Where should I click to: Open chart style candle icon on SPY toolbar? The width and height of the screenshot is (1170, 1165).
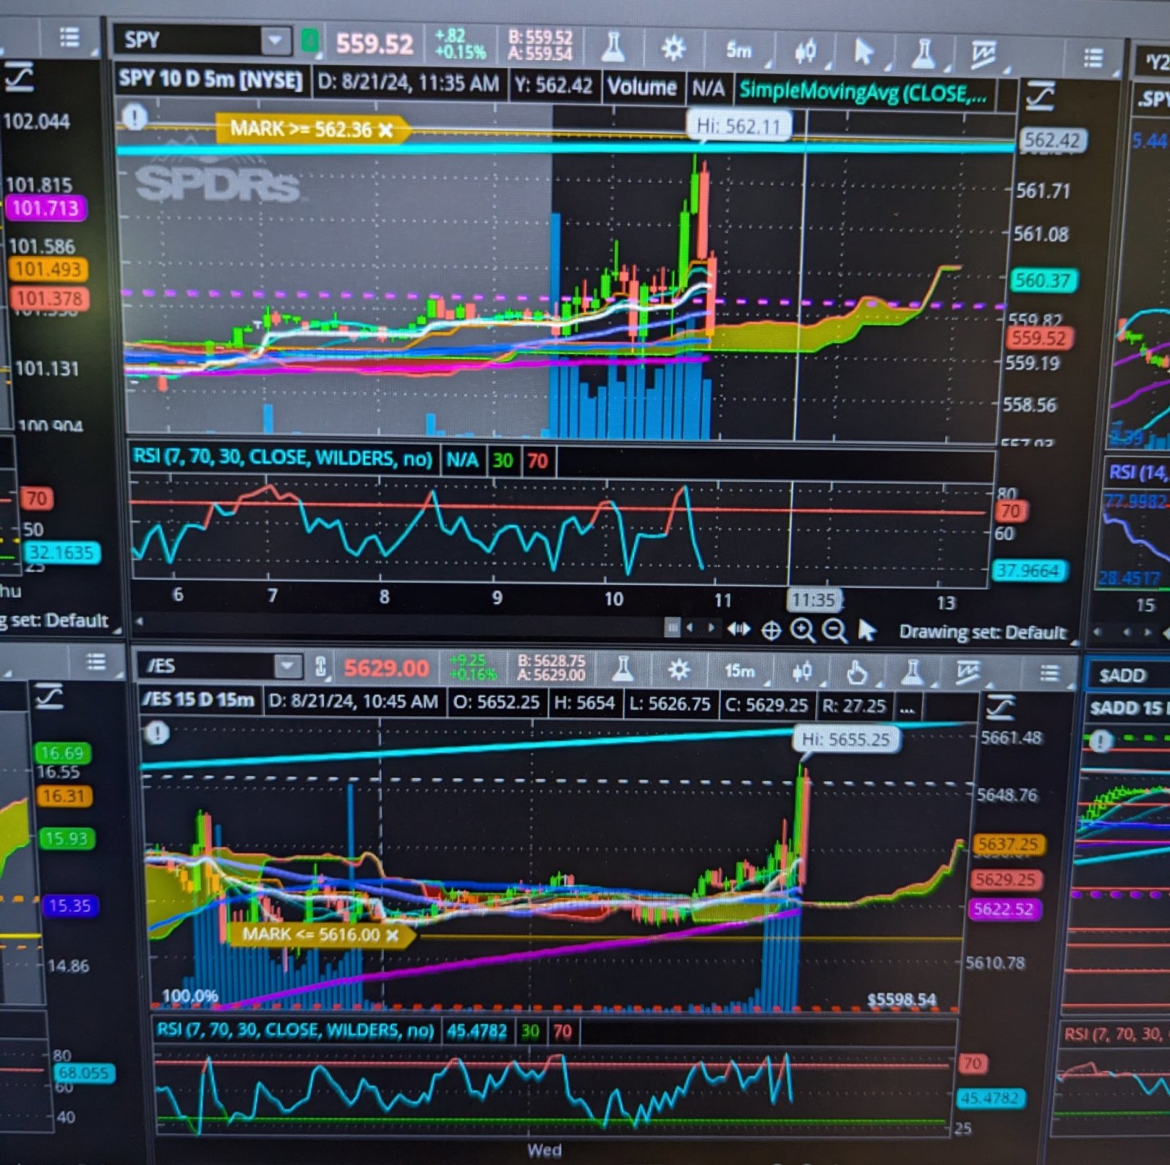point(805,51)
